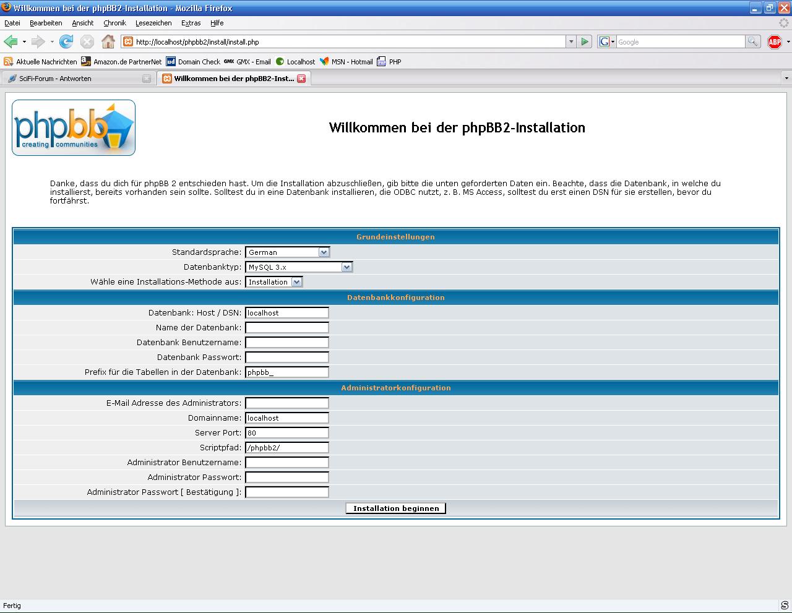Screen dimensions: 792x613
Task: Open the Extras menu
Action: pyautogui.click(x=191, y=23)
